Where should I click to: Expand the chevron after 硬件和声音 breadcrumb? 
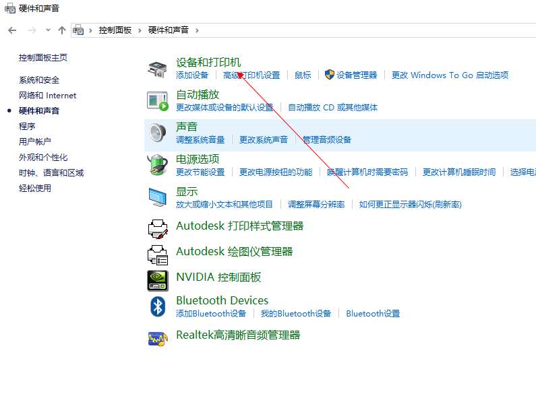(197, 30)
